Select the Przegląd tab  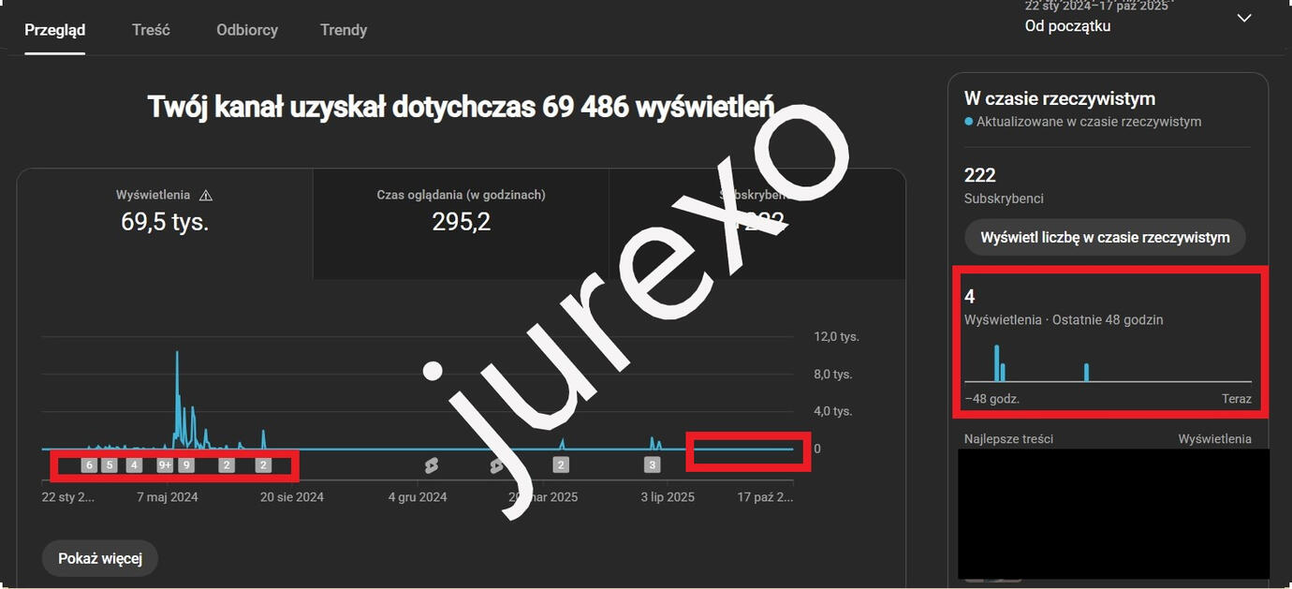(55, 30)
